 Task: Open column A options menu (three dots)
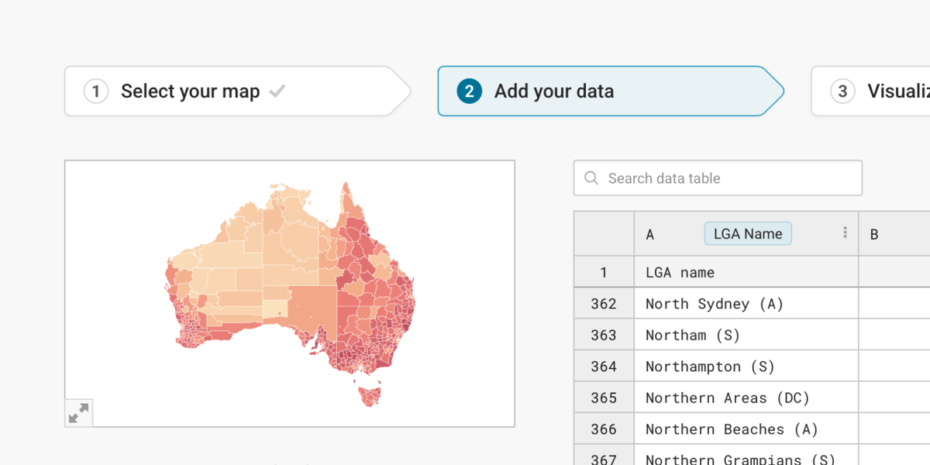845,232
